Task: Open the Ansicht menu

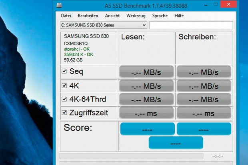Action: (112, 16)
